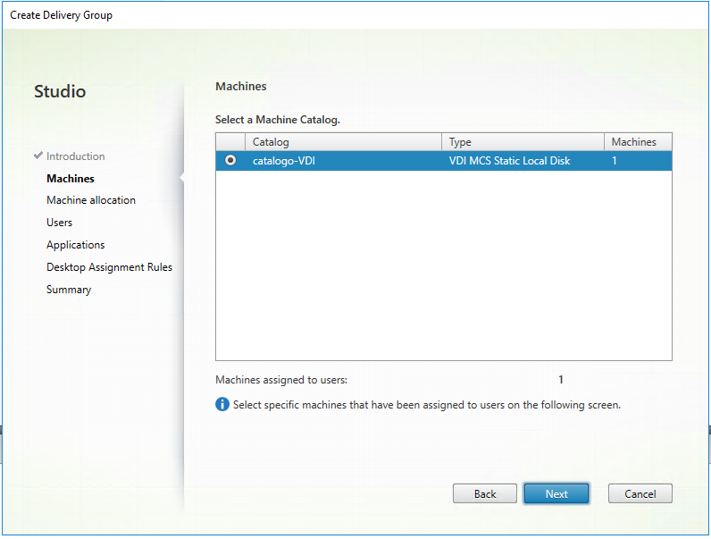Image resolution: width=711 pixels, height=539 pixels.
Task: Go to Desktop Assignment Rules step
Action: pos(110,267)
